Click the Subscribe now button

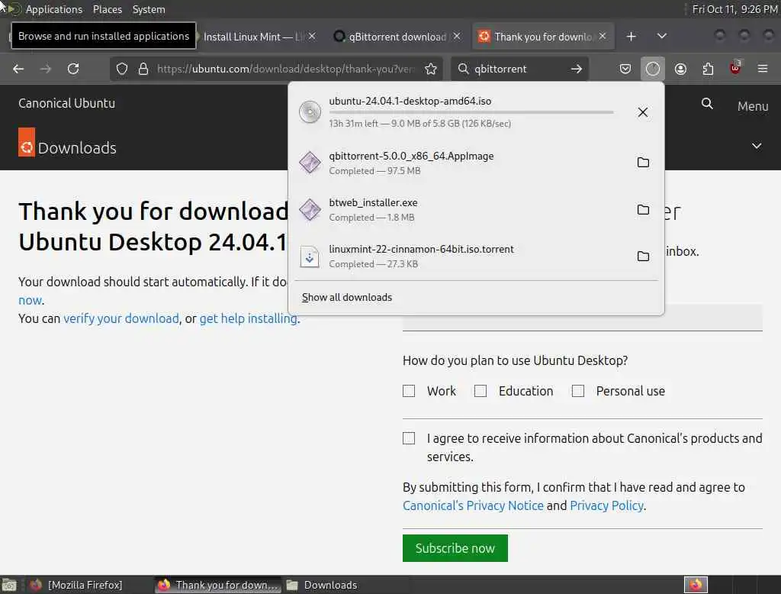point(455,548)
